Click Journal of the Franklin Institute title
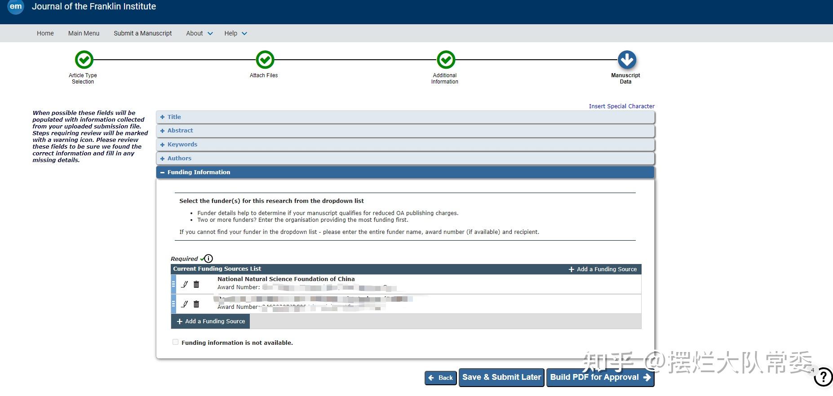Viewport: 833px width, 396px height. coord(94,7)
